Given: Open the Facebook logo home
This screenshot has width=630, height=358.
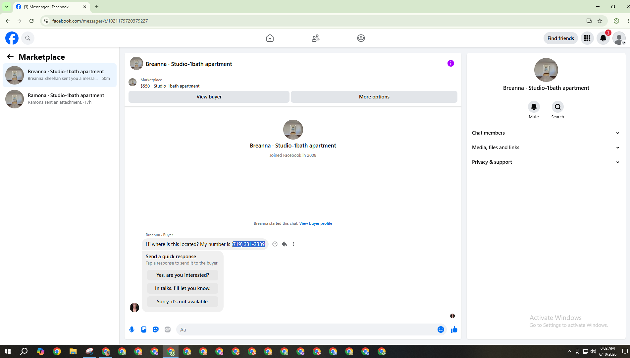Looking at the screenshot, I should [12, 38].
